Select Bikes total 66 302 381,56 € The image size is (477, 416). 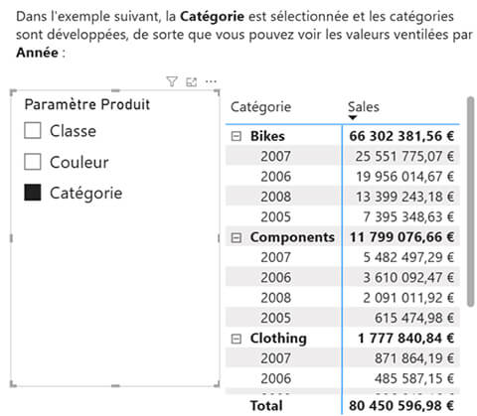(401, 136)
